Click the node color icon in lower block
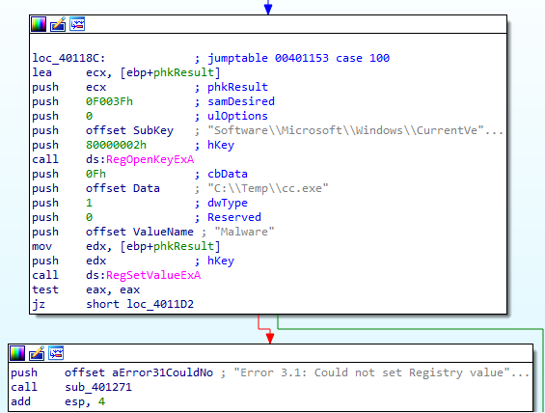545x413 pixels. click(17, 353)
